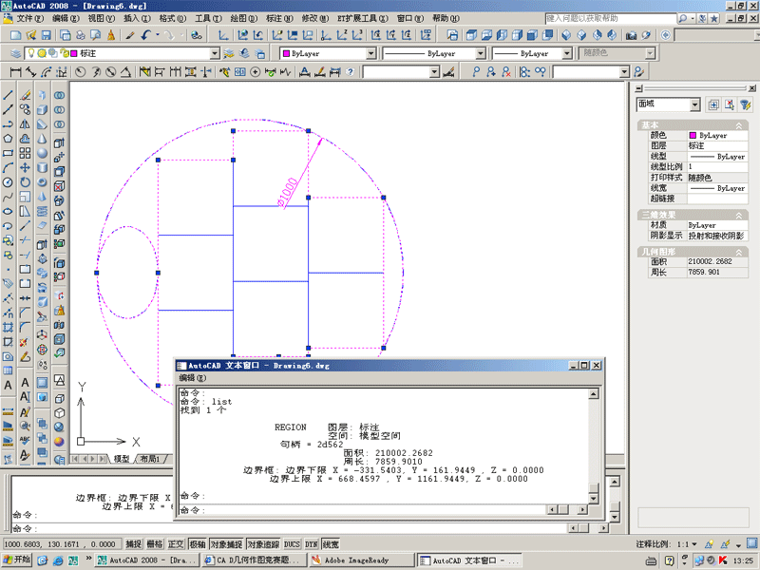760x570 pixels.
Task: Collapse the 基本 properties section
Action: (739, 125)
